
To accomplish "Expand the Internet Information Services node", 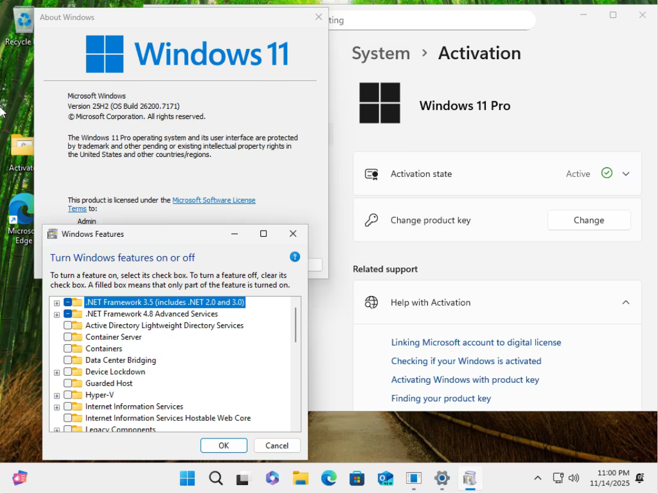I will pos(57,407).
